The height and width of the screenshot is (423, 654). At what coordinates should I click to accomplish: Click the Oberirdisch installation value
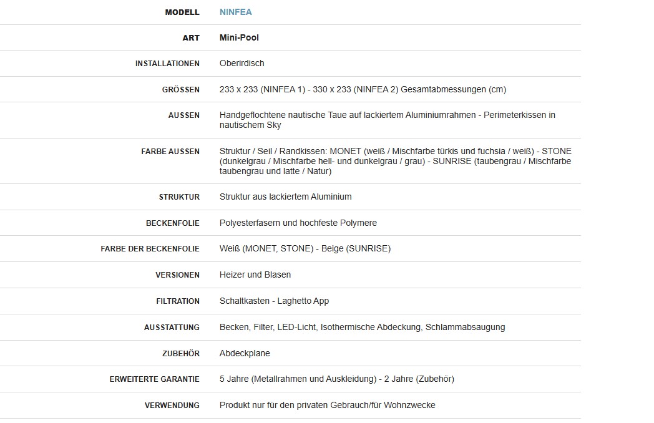tap(242, 63)
